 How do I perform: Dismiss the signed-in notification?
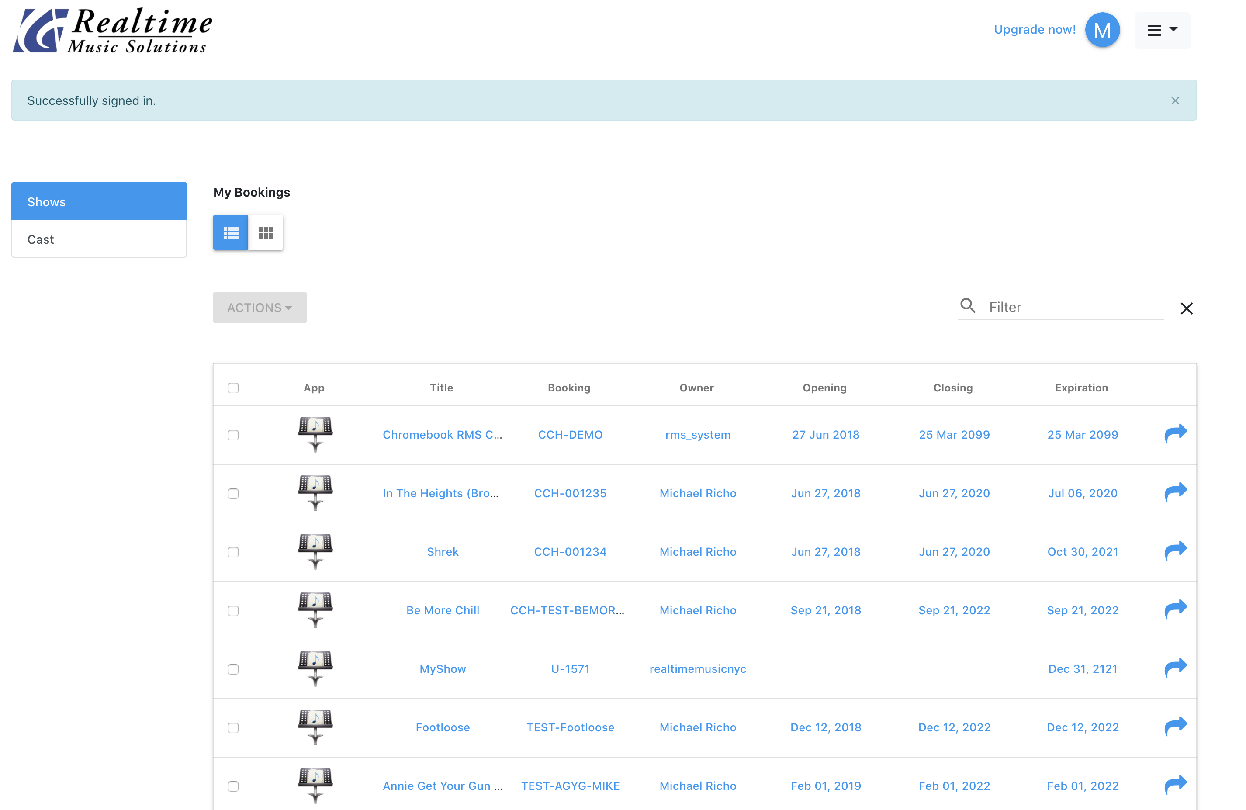(1175, 100)
